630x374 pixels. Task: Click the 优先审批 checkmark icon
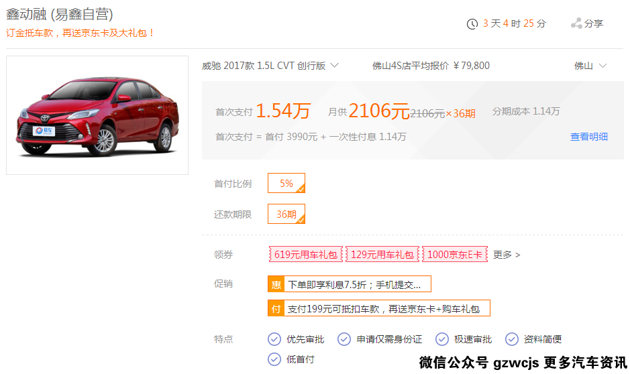coord(274,339)
